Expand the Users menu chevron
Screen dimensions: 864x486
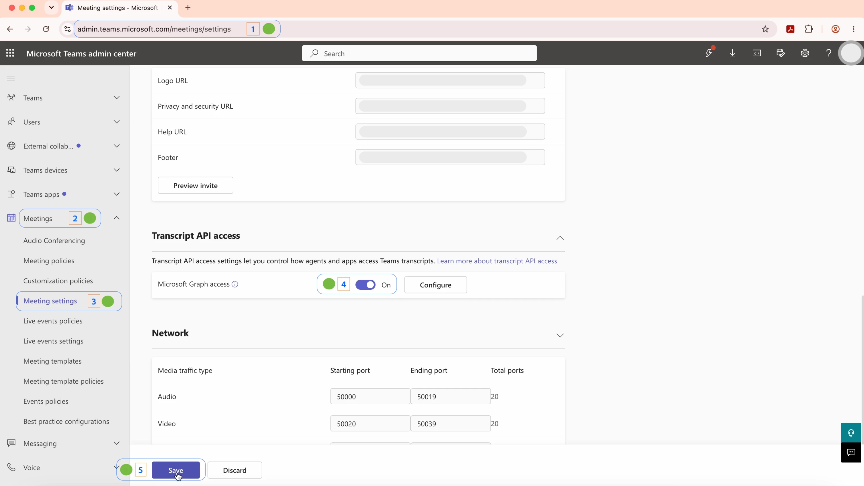point(117,122)
